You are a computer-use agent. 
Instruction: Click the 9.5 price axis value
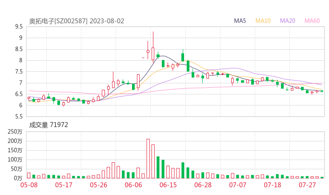[x=19, y=27]
